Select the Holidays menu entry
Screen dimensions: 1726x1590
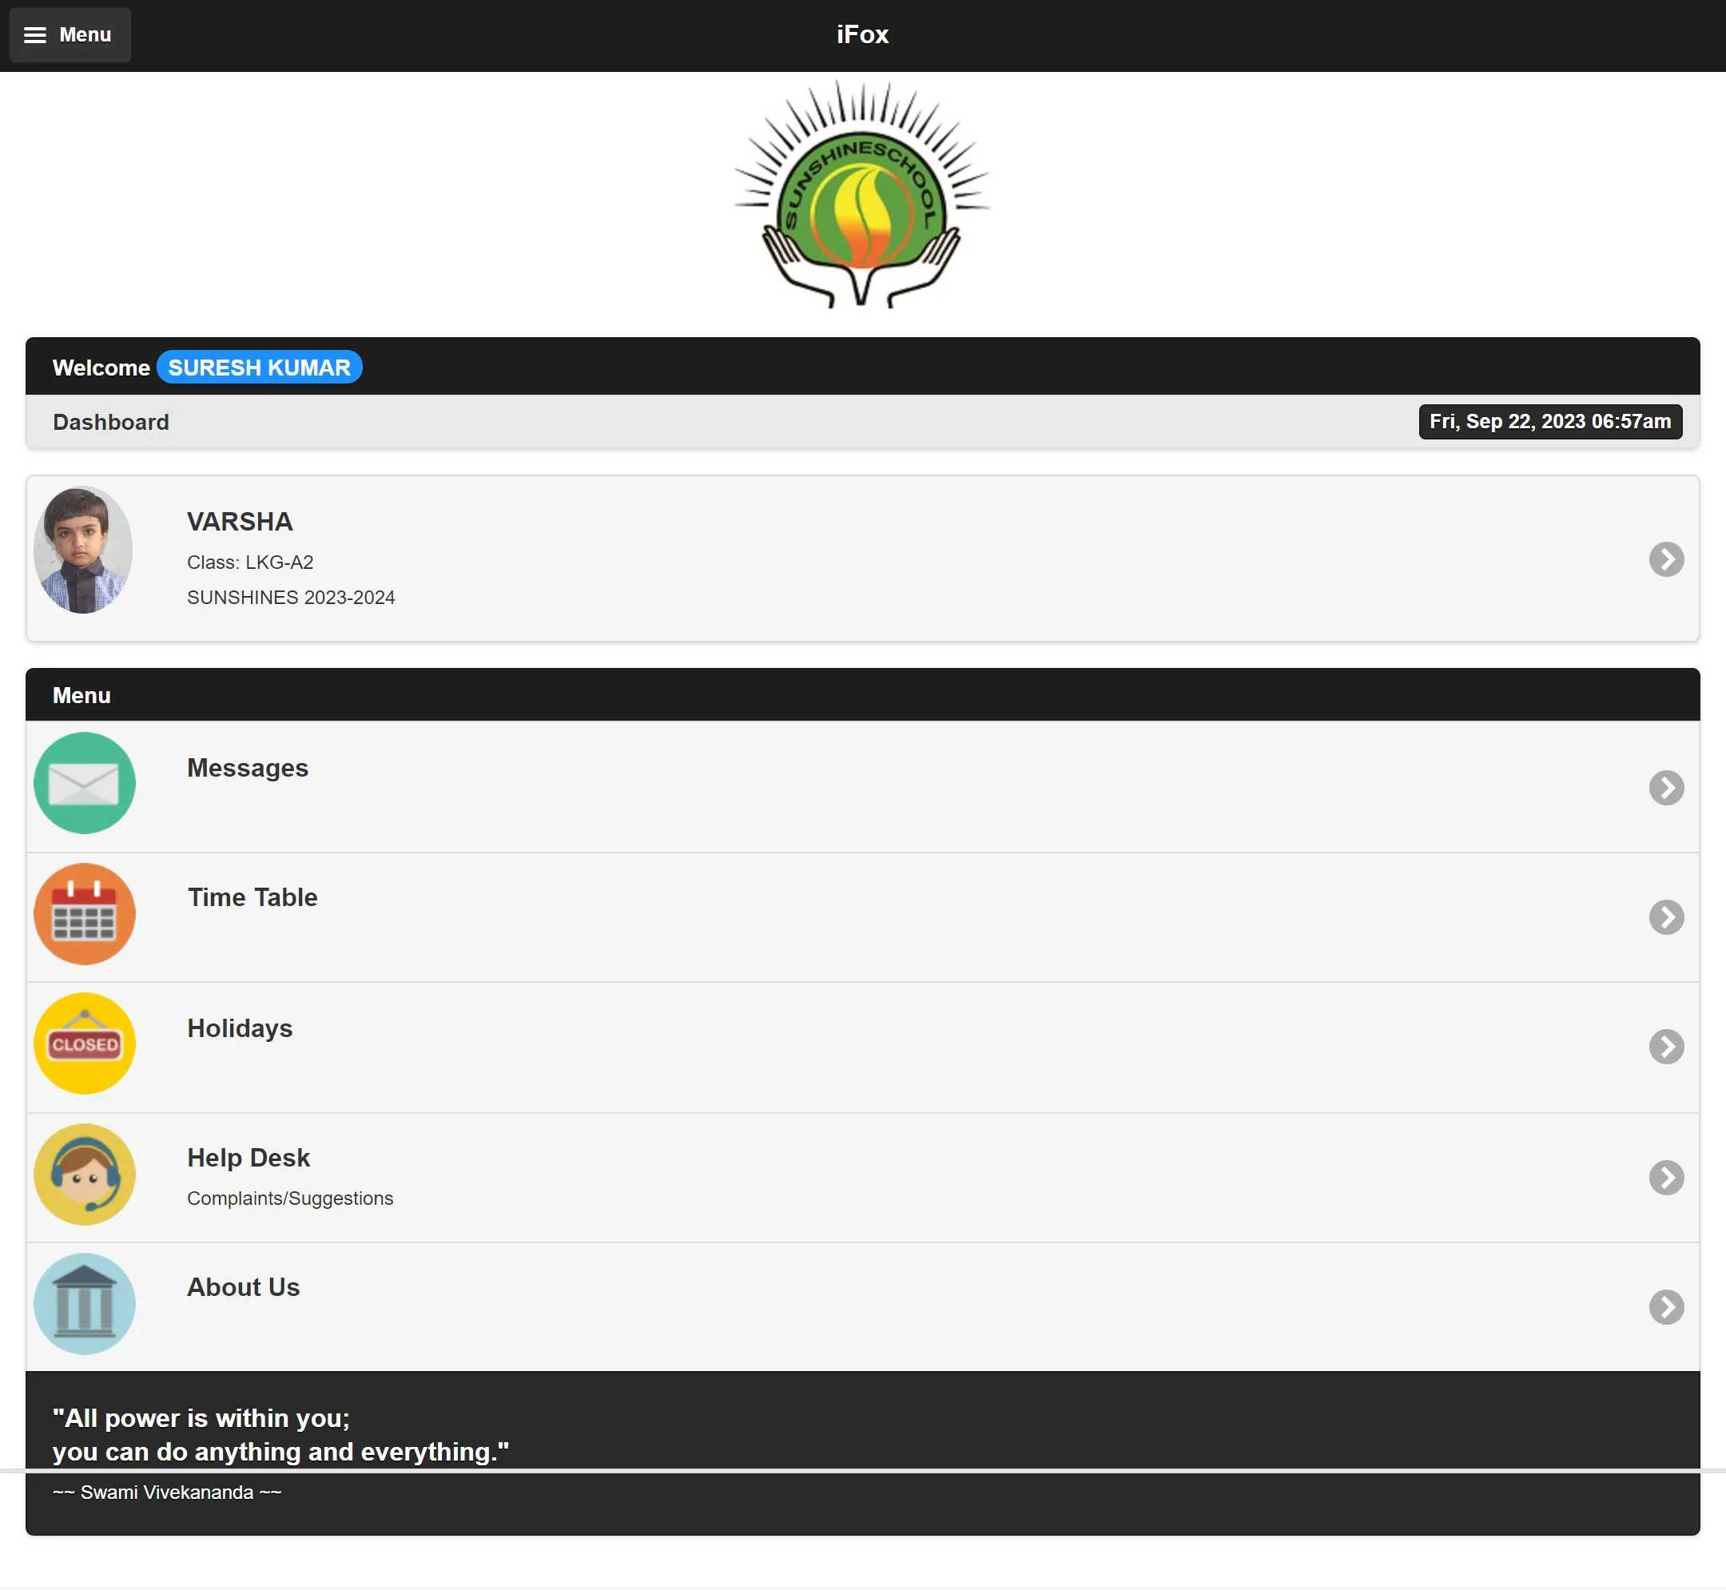click(863, 1047)
